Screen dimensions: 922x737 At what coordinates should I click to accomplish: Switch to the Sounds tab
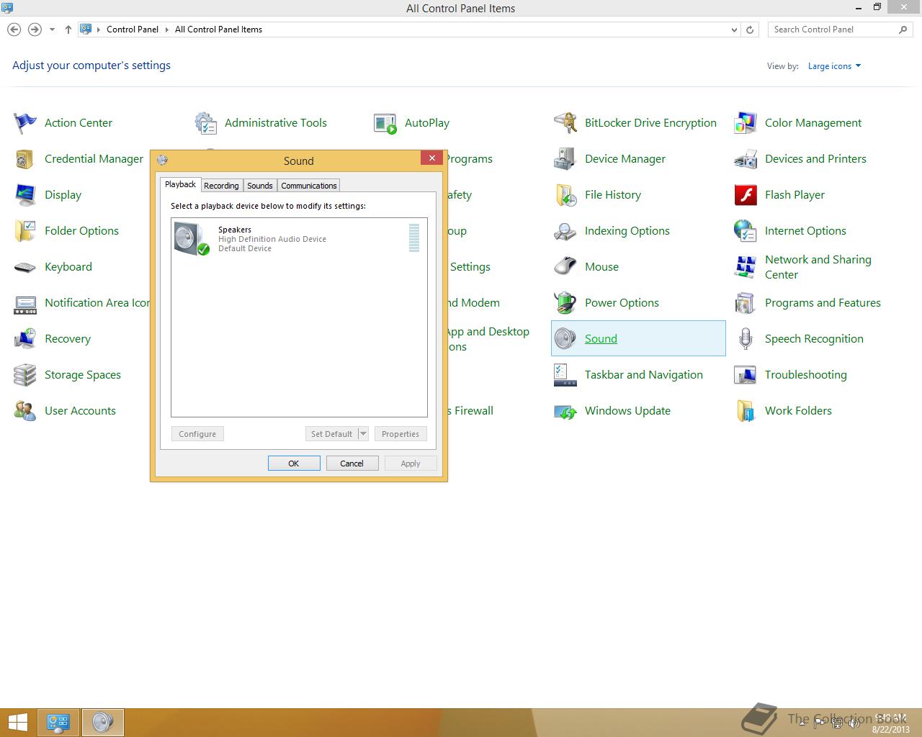click(260, 186)
